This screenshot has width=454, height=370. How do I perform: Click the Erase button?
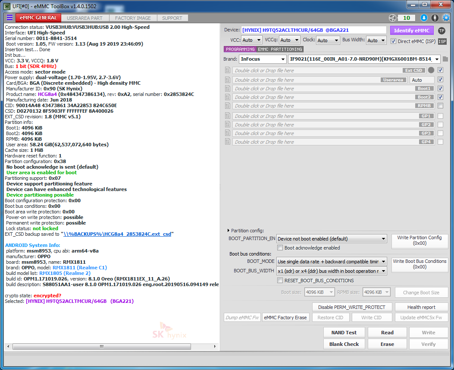point(387,344)
